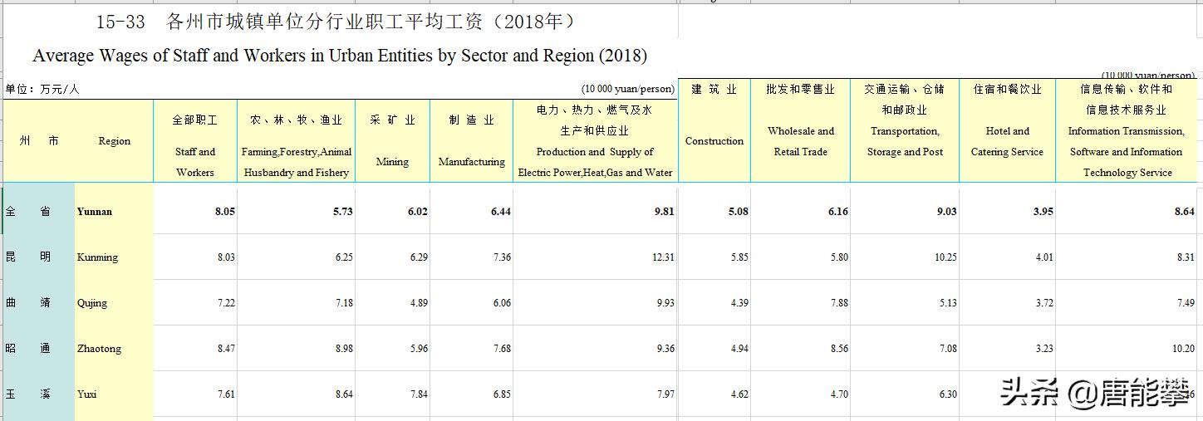
Task: Select Yunnan's manufacturing value 6.44
Action: click(501, 211)
